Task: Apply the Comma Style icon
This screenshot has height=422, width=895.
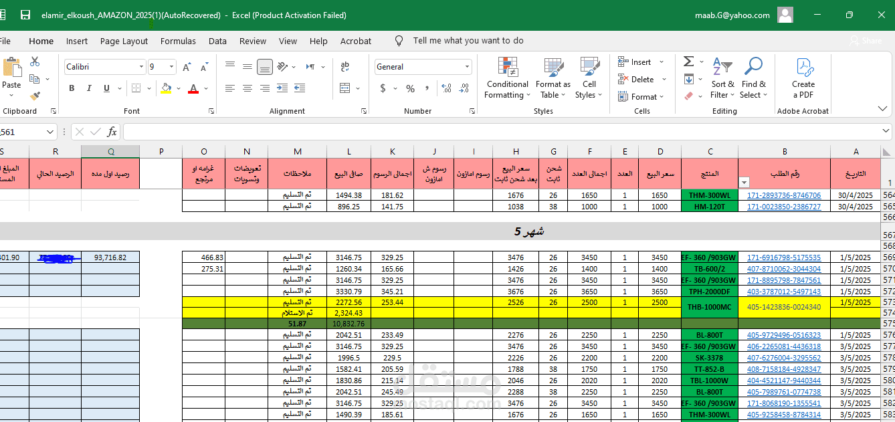Action: [426, 88]
